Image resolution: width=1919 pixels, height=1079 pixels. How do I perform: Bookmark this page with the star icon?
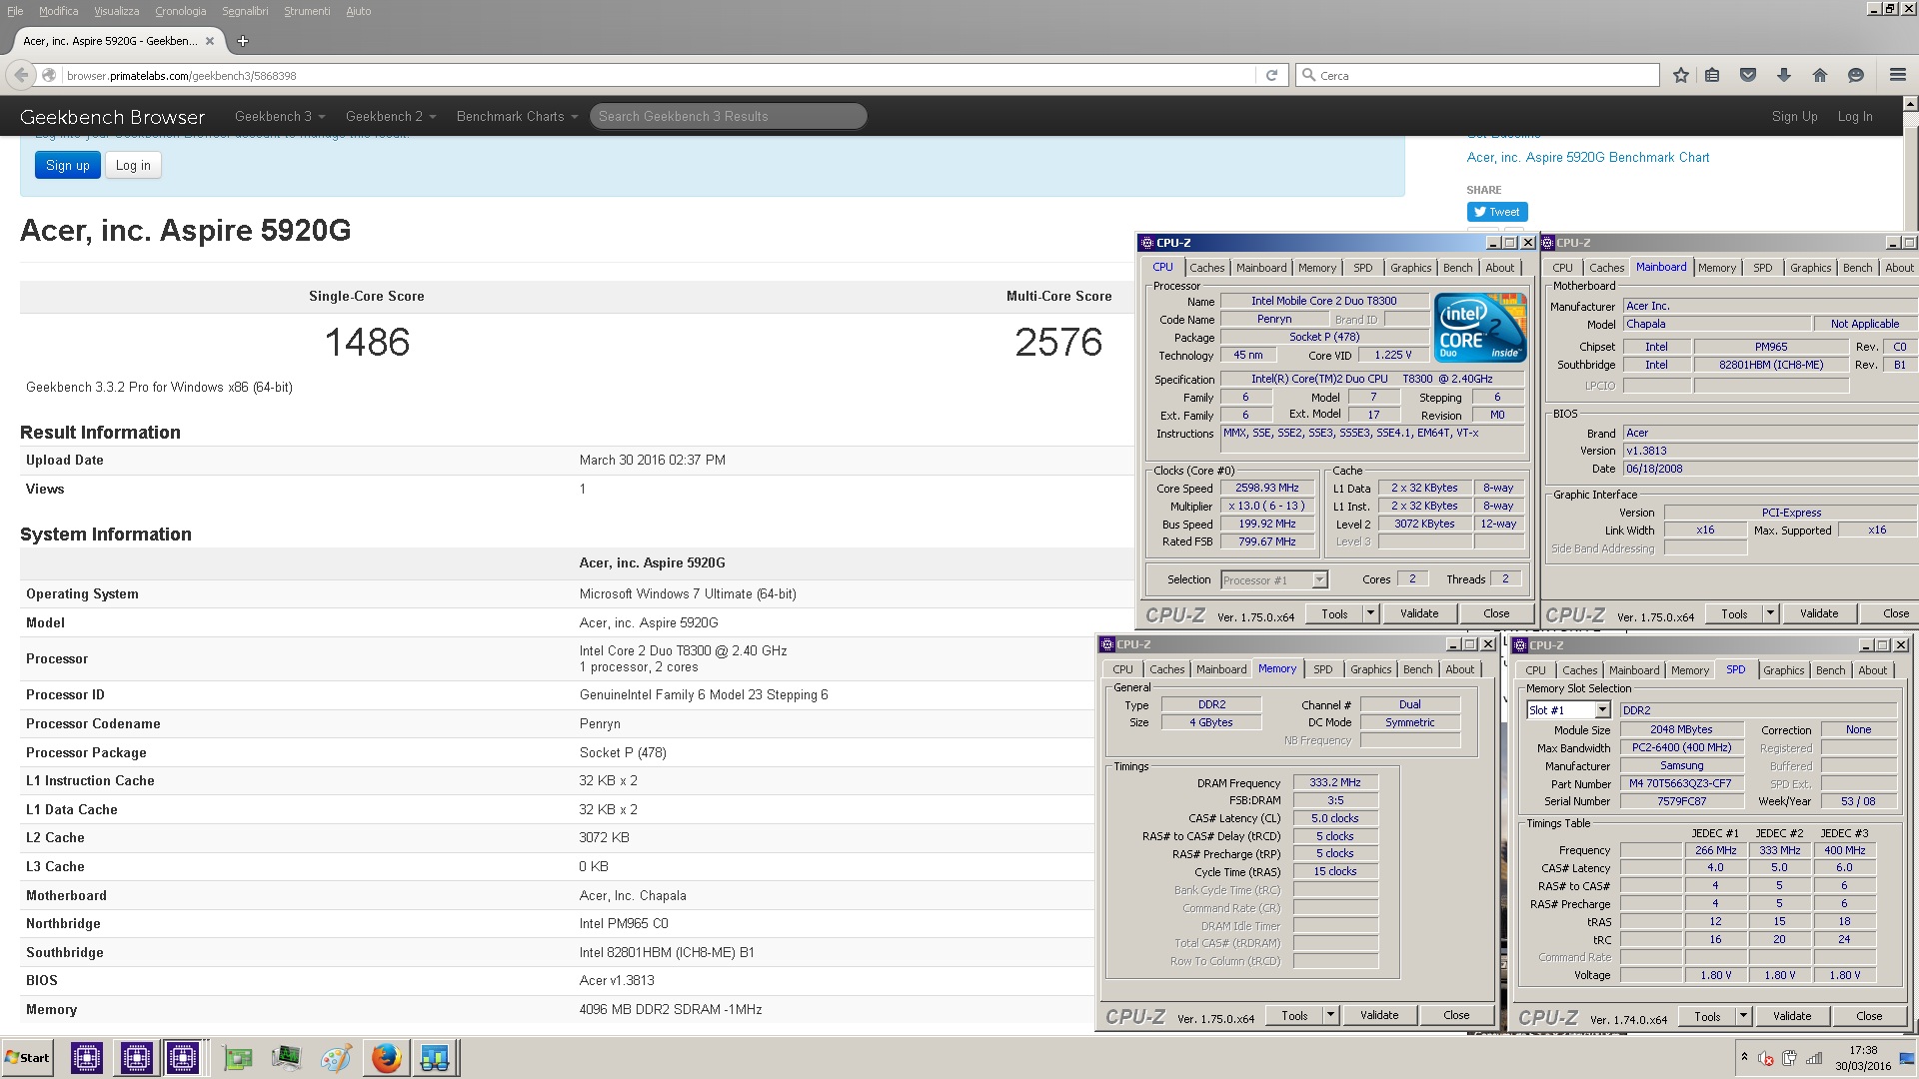coord(1681,75)
